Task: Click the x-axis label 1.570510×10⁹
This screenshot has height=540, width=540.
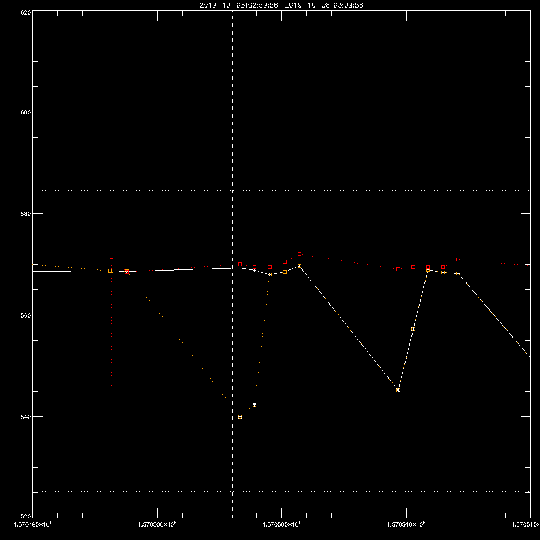Action: click(407, 524)
